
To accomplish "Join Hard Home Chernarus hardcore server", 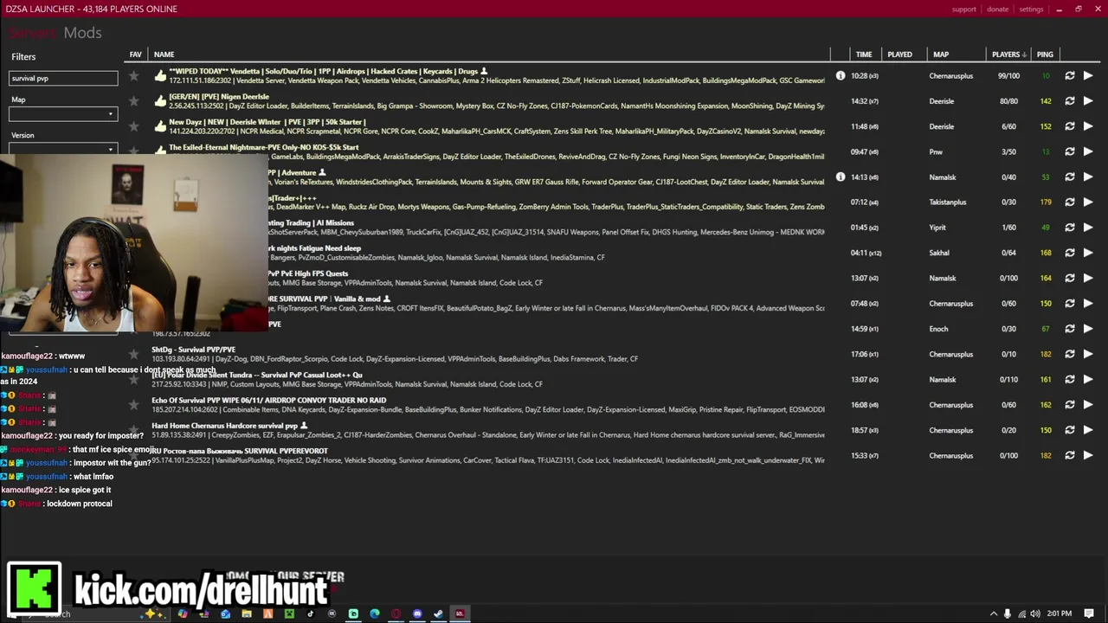I will point(1088,430).
